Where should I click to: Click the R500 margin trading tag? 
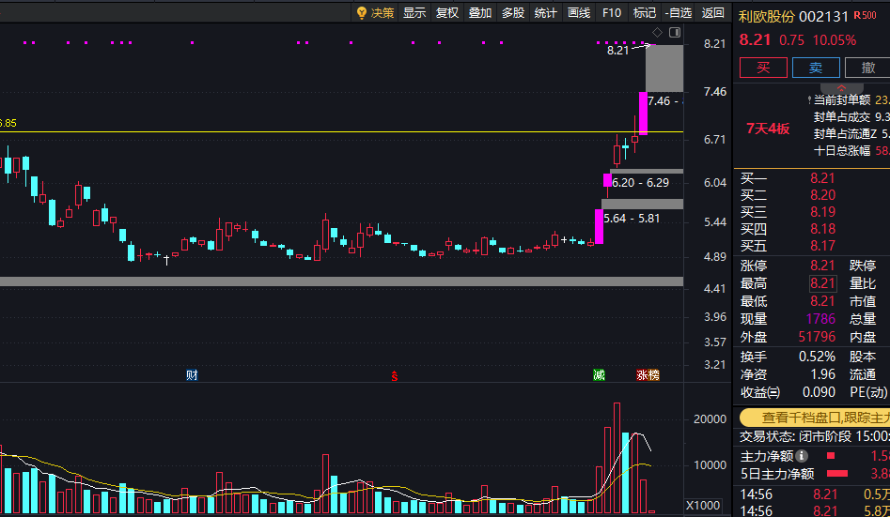point(865,15)
